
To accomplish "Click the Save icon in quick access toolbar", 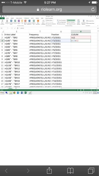I will (4, 16).
